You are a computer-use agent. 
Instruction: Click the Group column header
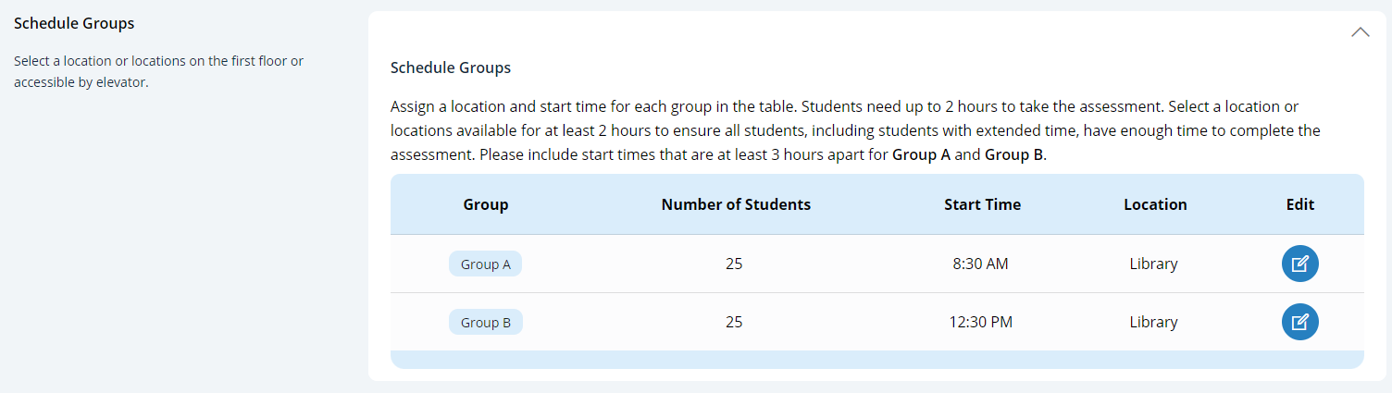pyautogui.click(x=485, y=204)
